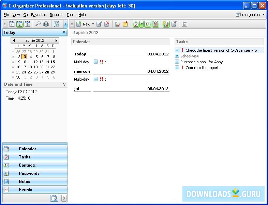This screenshot has width=268, height=205.
Task: Go to next month in mini calendar
Action: pyautogui.click(x=56, y=40)
